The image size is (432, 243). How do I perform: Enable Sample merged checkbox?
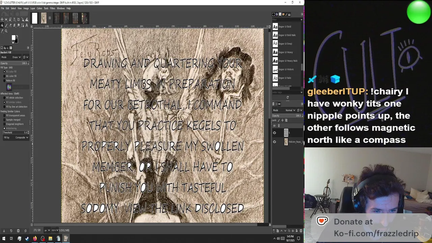tap(4, 120)
